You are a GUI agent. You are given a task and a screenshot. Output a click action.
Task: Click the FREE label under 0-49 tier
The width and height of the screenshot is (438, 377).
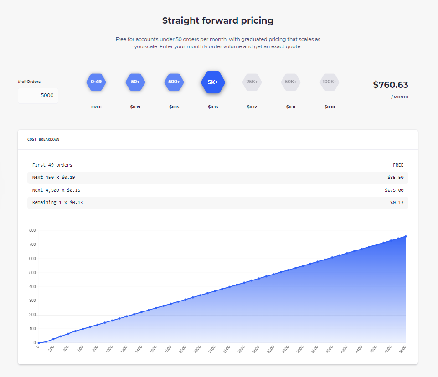96,107
